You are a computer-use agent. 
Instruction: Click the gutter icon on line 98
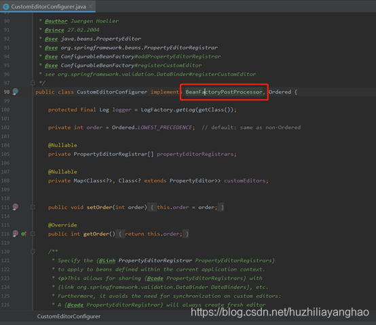[x=16, y=92]
